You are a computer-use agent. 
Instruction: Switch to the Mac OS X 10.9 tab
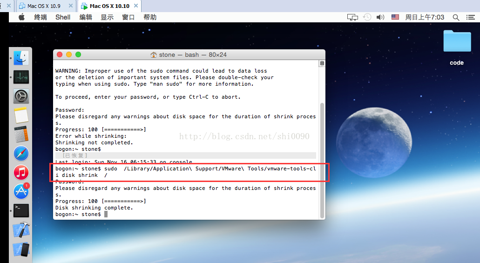[44, 6]
